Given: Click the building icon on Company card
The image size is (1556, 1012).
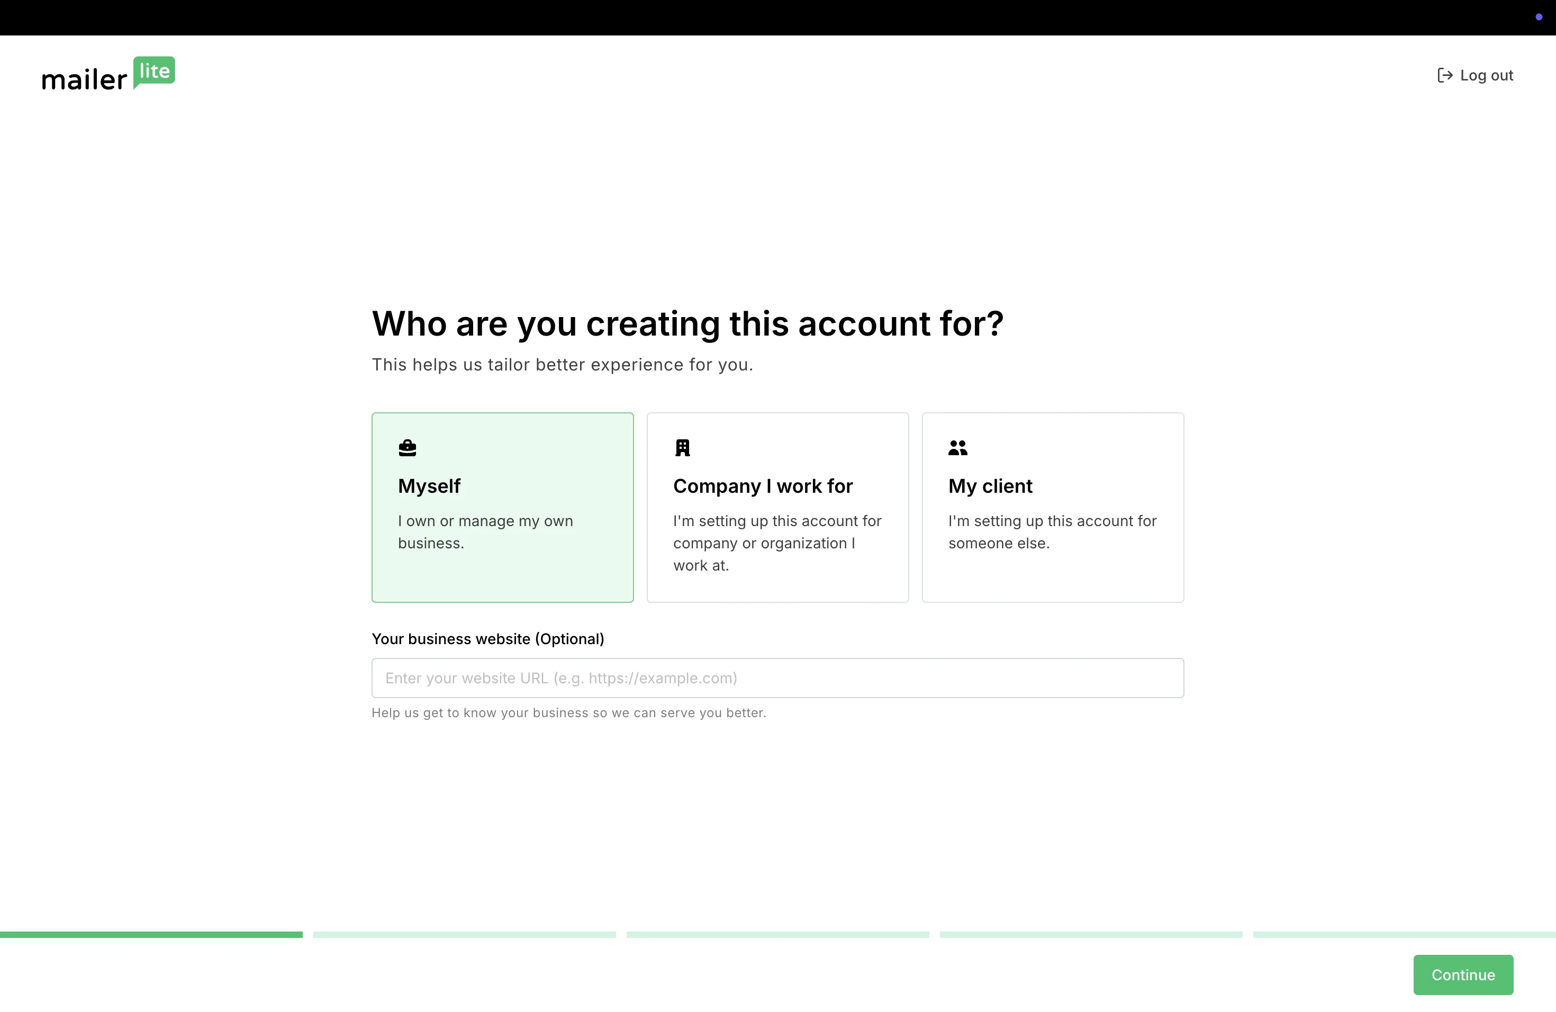Looking at the screenshot, I should point(683,448).
